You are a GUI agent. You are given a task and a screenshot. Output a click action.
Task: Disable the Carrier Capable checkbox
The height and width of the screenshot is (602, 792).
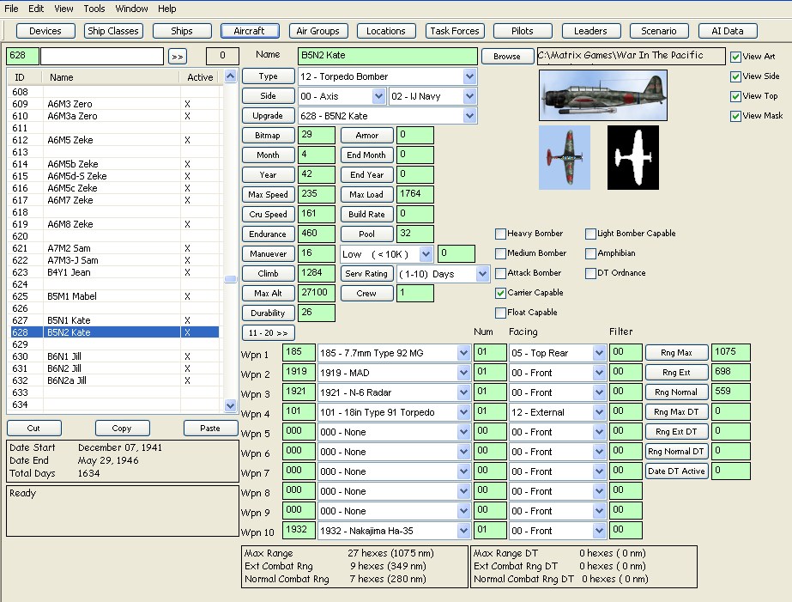[x=501, y=292]
